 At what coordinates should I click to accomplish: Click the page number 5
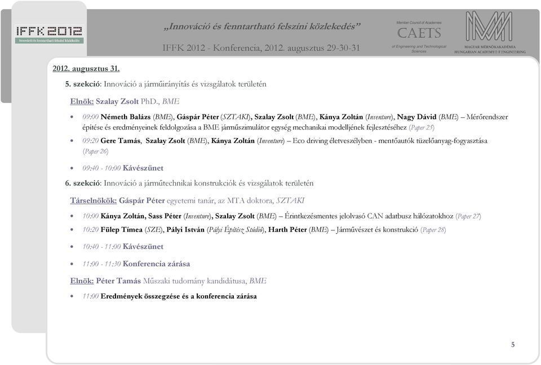point(513,345)
